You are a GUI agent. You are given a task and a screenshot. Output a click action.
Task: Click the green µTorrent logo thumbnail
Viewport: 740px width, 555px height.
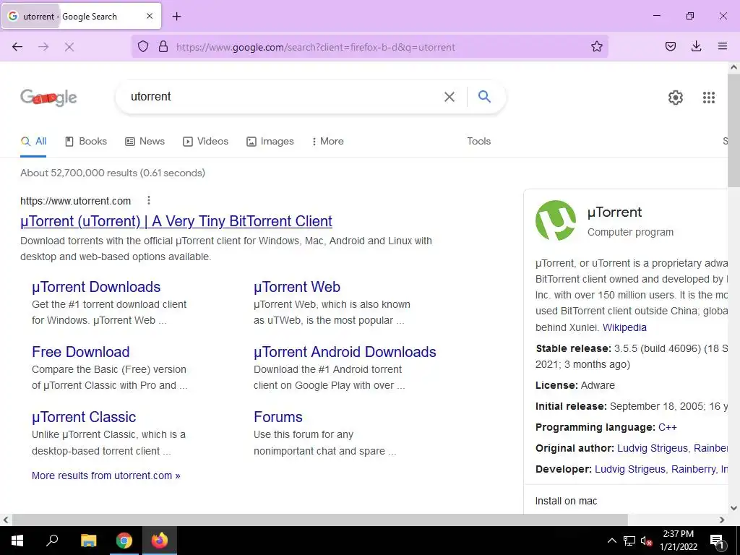coord(556,220)
